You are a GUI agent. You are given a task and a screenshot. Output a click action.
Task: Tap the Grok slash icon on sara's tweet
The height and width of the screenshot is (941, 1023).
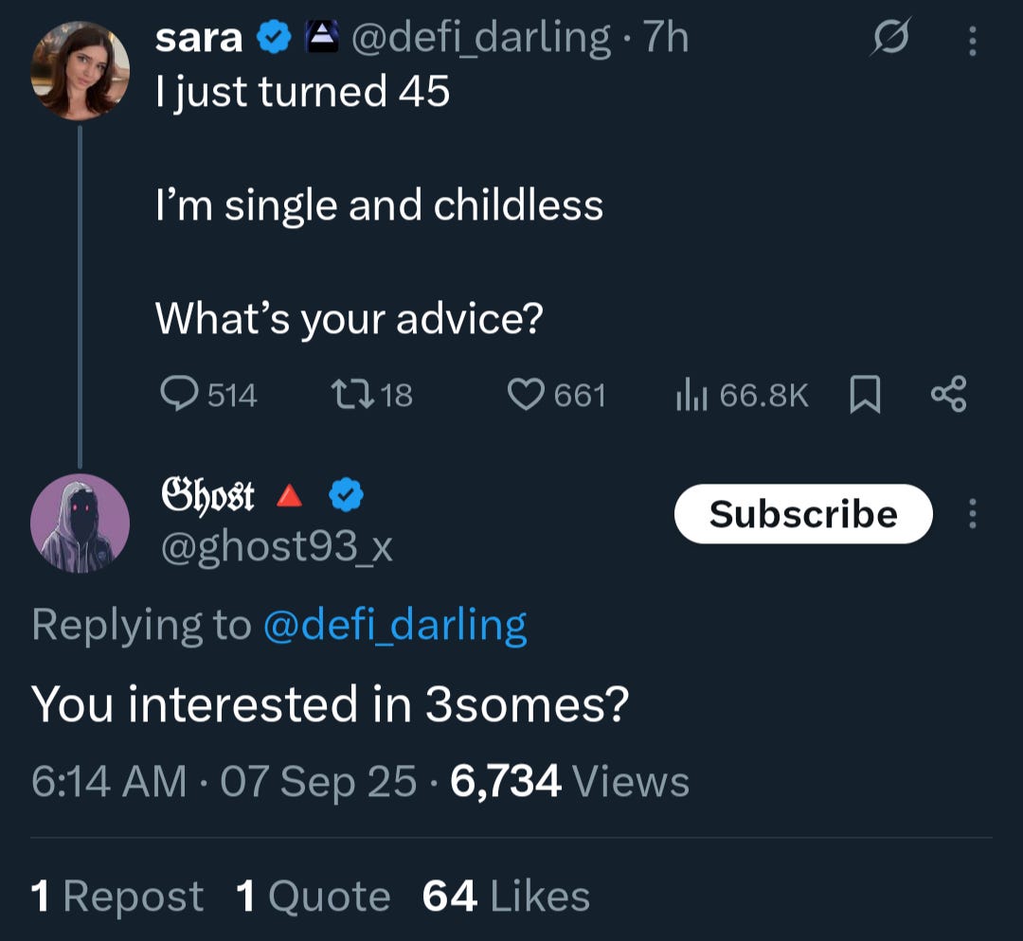tap(890, 40)
